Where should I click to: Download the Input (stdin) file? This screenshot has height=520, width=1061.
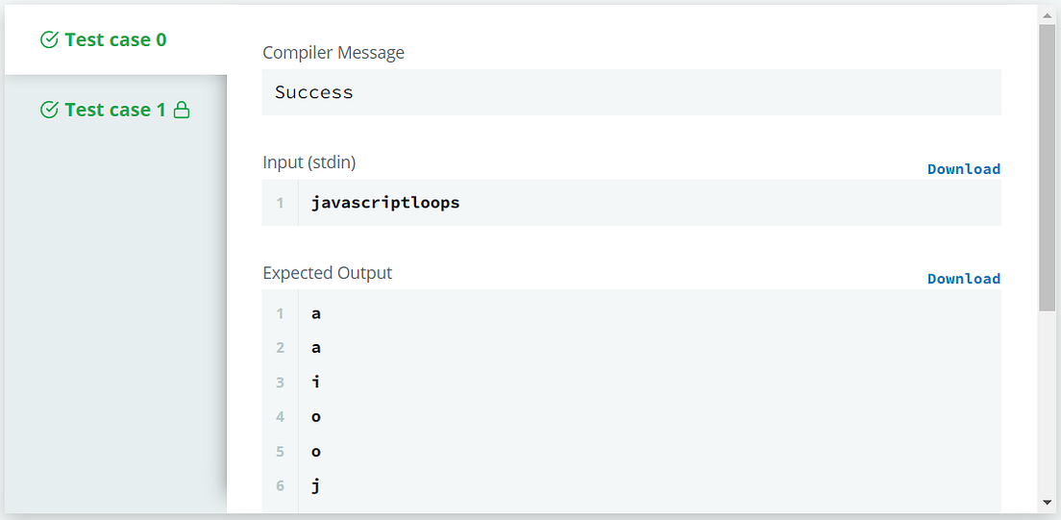click(x=964, y=169)
